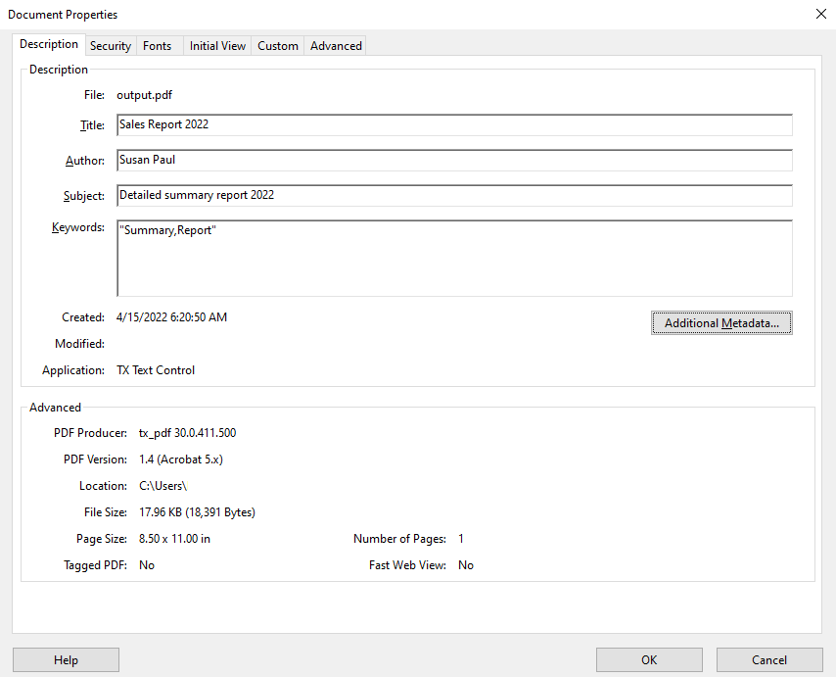Click the Location path C:\Users\
Screen dimensions: 836x677
pos(163,486)
